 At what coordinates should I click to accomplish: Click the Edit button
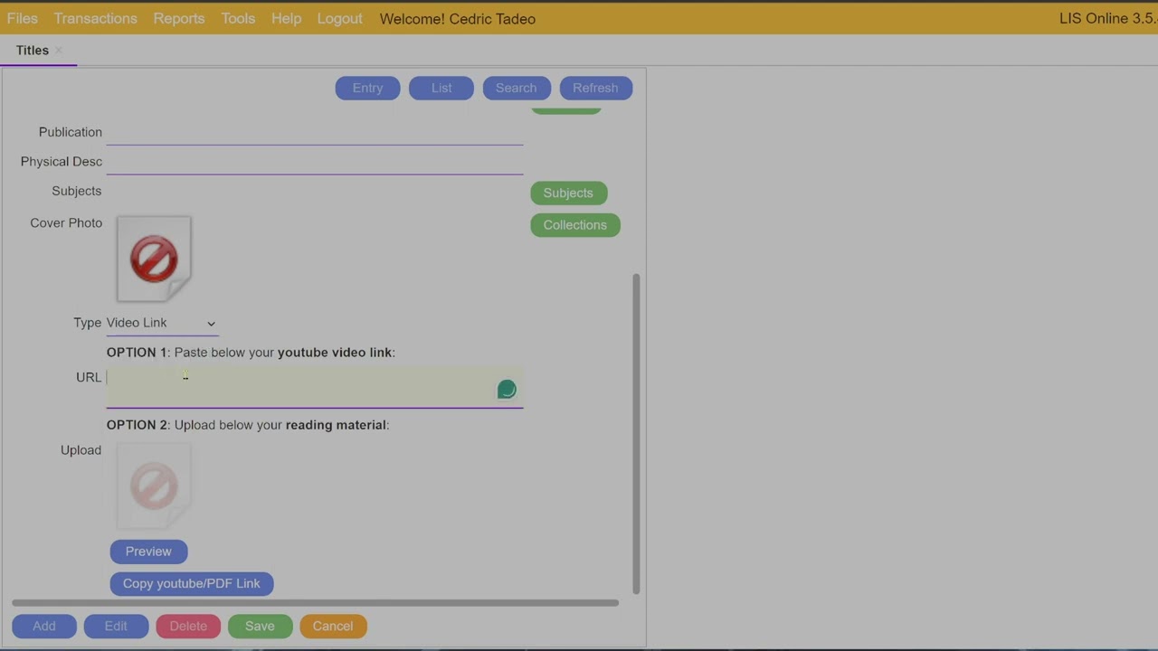[116, 627]
